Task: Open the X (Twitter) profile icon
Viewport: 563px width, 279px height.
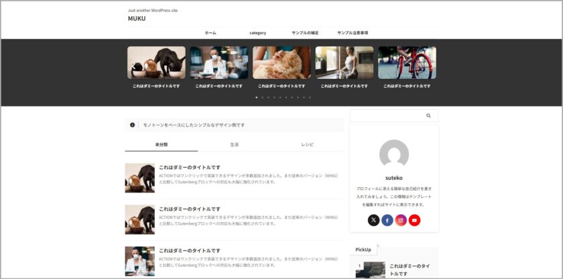Action: (373, 220)
